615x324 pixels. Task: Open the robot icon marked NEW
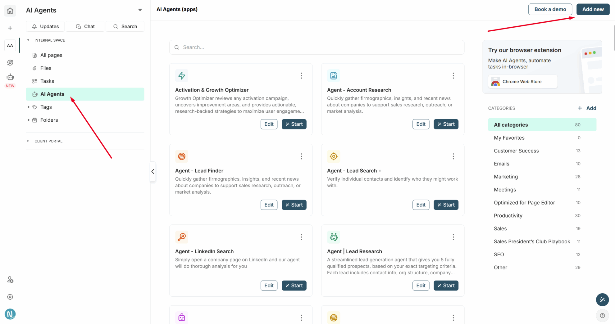(10, 77)
